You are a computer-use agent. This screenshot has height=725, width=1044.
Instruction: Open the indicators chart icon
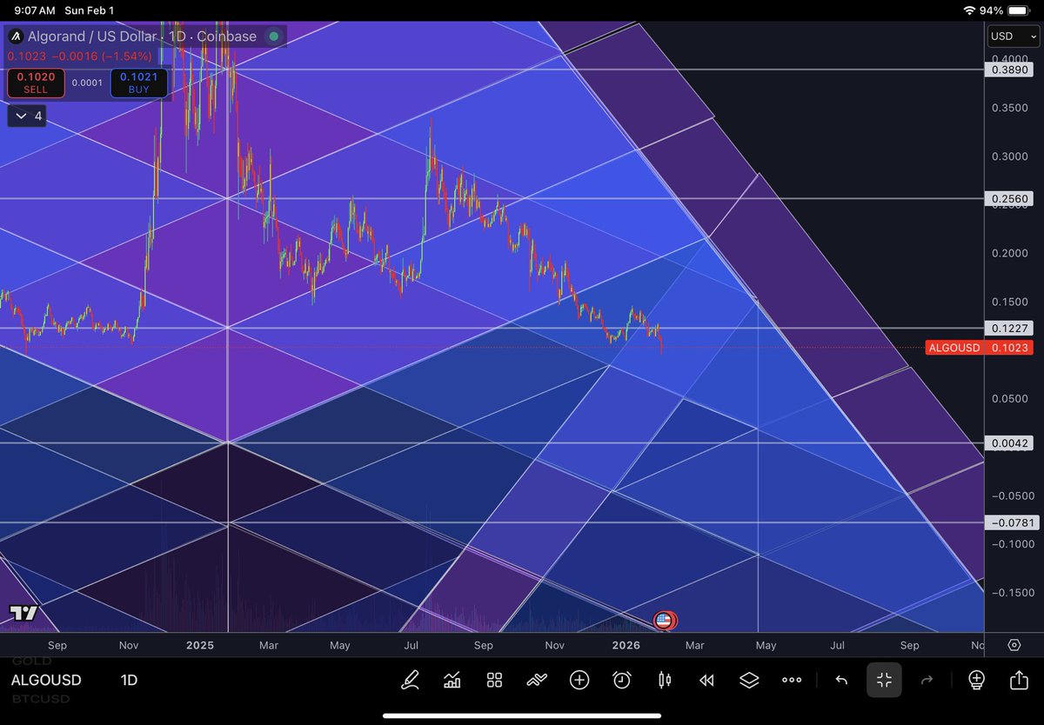click(x=452, y=680)
